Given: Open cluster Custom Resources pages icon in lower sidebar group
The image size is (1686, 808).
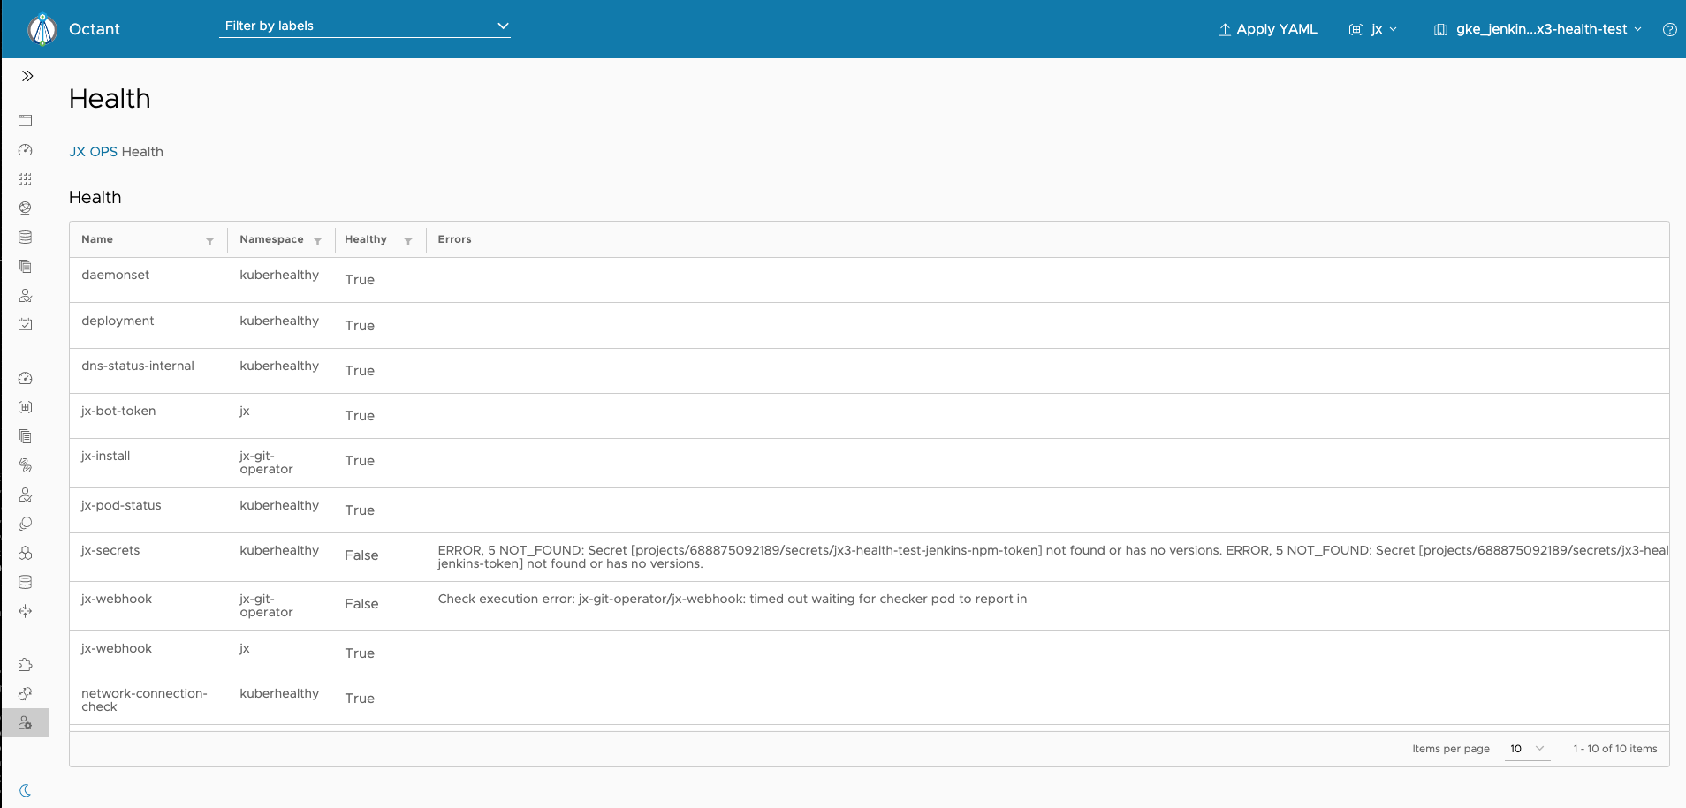Looking at the screenshot, I should click(x=25, y=436).
